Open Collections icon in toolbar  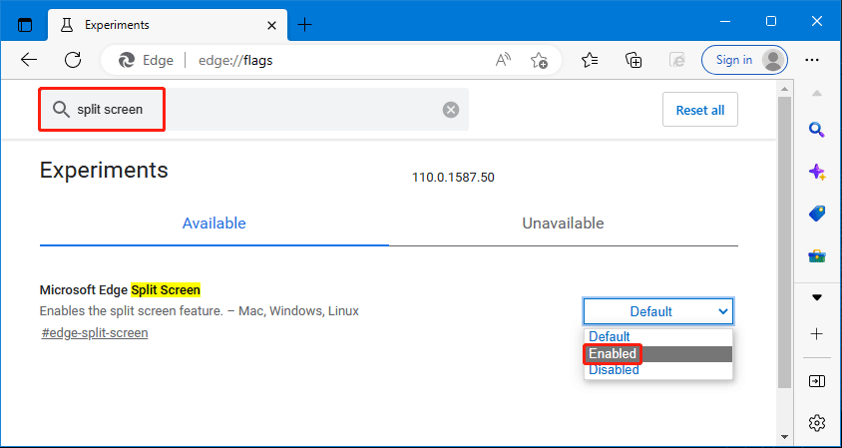coord(633,60)
